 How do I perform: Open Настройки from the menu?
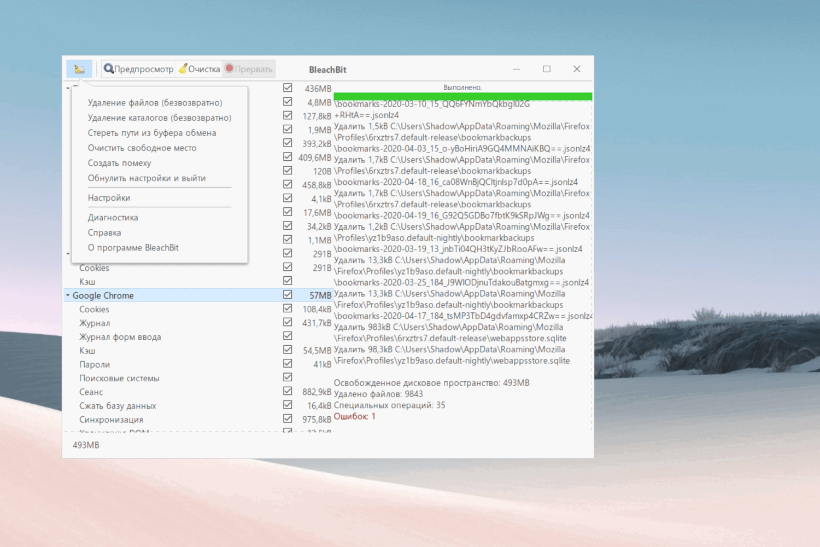click(108, 197)
